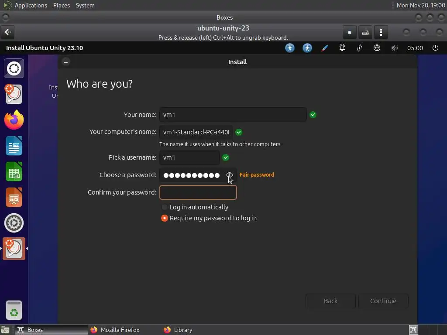Click the network up-down arrows indicator

tap(360, 48)
